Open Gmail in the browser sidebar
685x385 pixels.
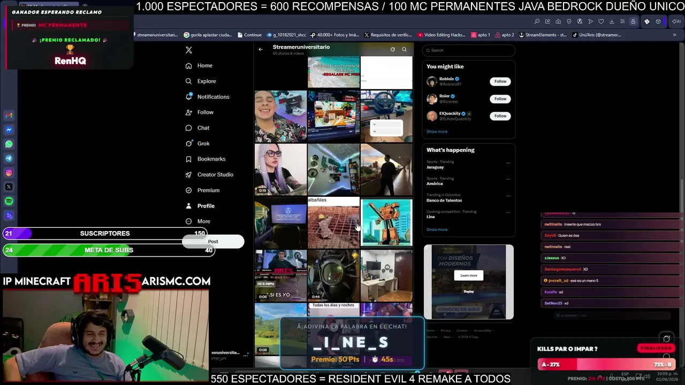[9, 115]
